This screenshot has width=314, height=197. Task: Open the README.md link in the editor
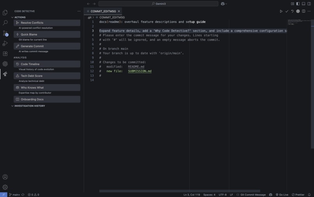pyautogui.click(x=136, y=67)
